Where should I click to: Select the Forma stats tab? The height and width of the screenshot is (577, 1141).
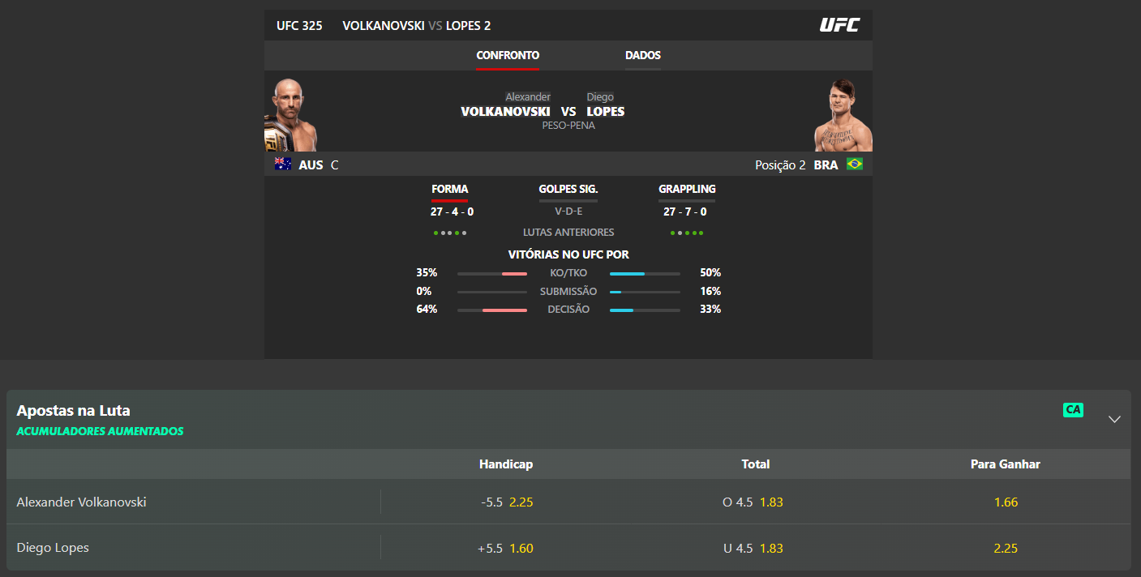(x=450, y=190)
